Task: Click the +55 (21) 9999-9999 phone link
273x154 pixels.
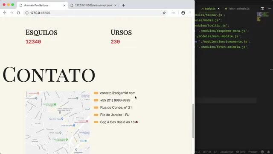Action: pyautogui.click(x=115, y=100)
